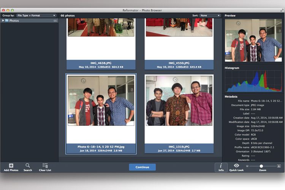This screenshot has height=190, width=285.
Task: Click the Photos folder icon
Action: tap(7, 21)
